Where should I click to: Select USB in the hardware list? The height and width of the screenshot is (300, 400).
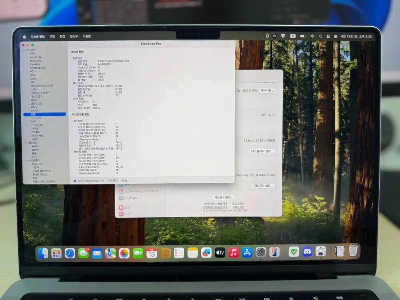33,89
